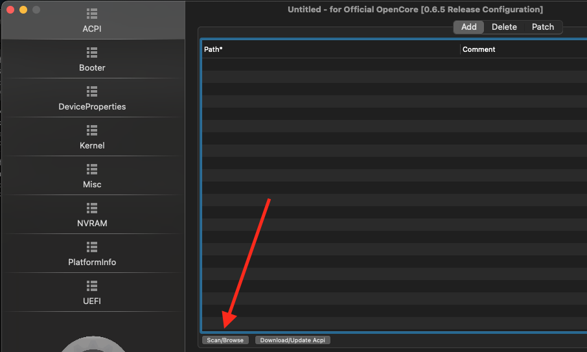Image resolution: width=587 pixels, height=352 pixels.
Task: Switch to the Add tab
Action: (468, 27)
